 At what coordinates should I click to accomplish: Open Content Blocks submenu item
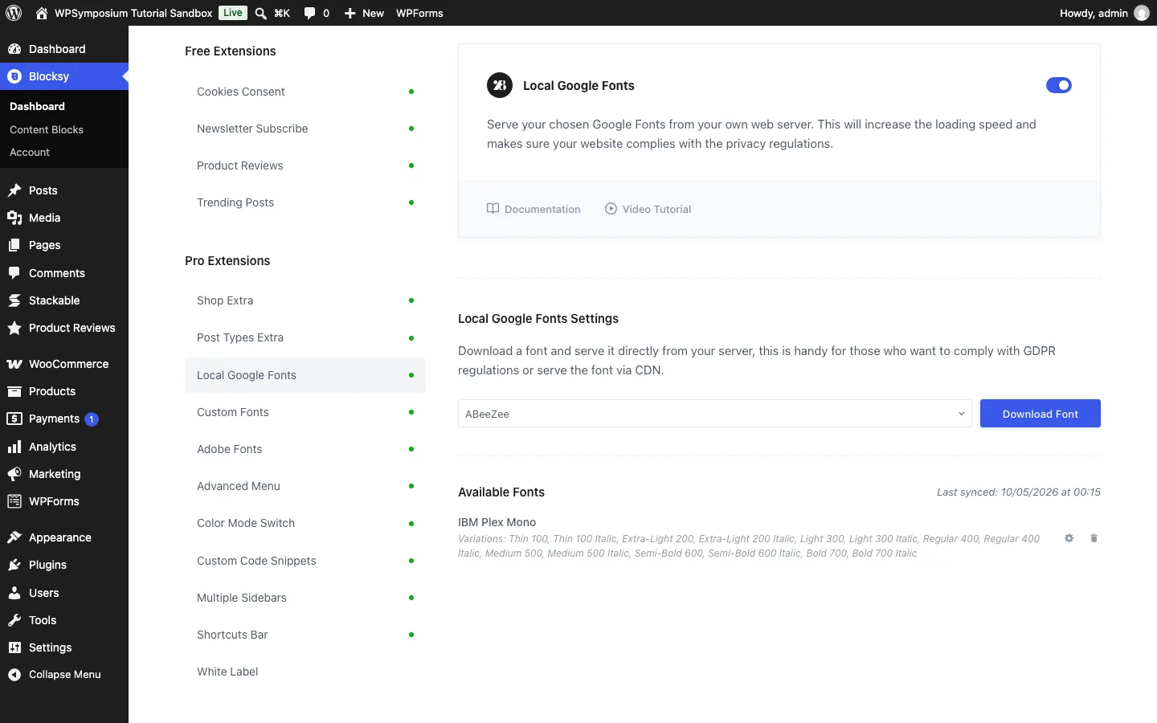coord(47,129)
